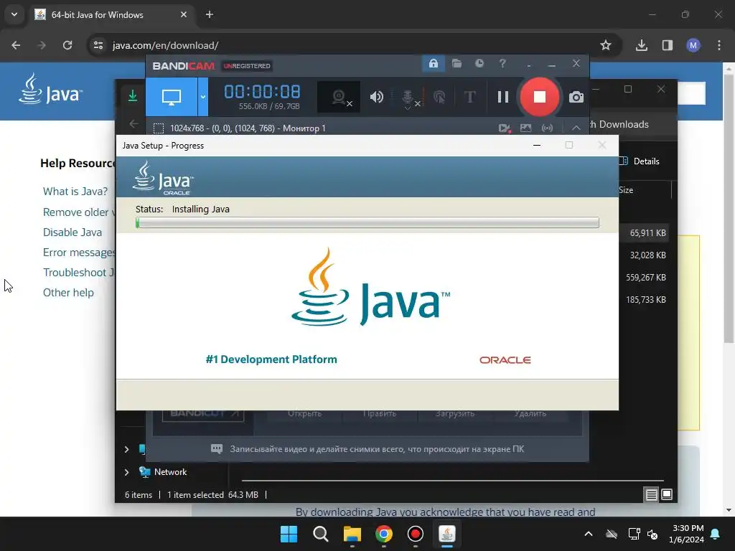Open a new Chrome tab
735x551 pixels.
pos(210,14)
